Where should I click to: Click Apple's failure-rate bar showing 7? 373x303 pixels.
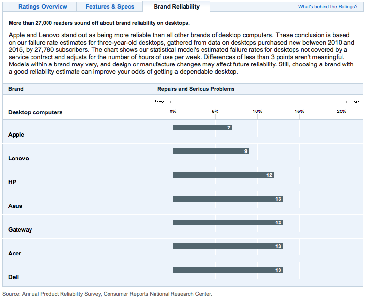click(202, 128)
